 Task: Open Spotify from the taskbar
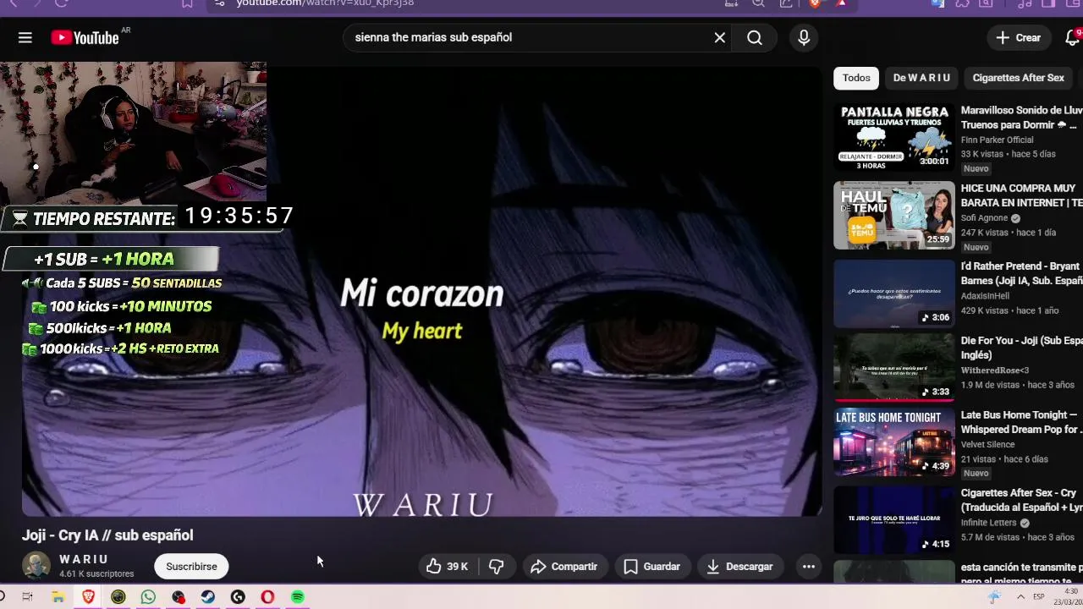[298, 597]
